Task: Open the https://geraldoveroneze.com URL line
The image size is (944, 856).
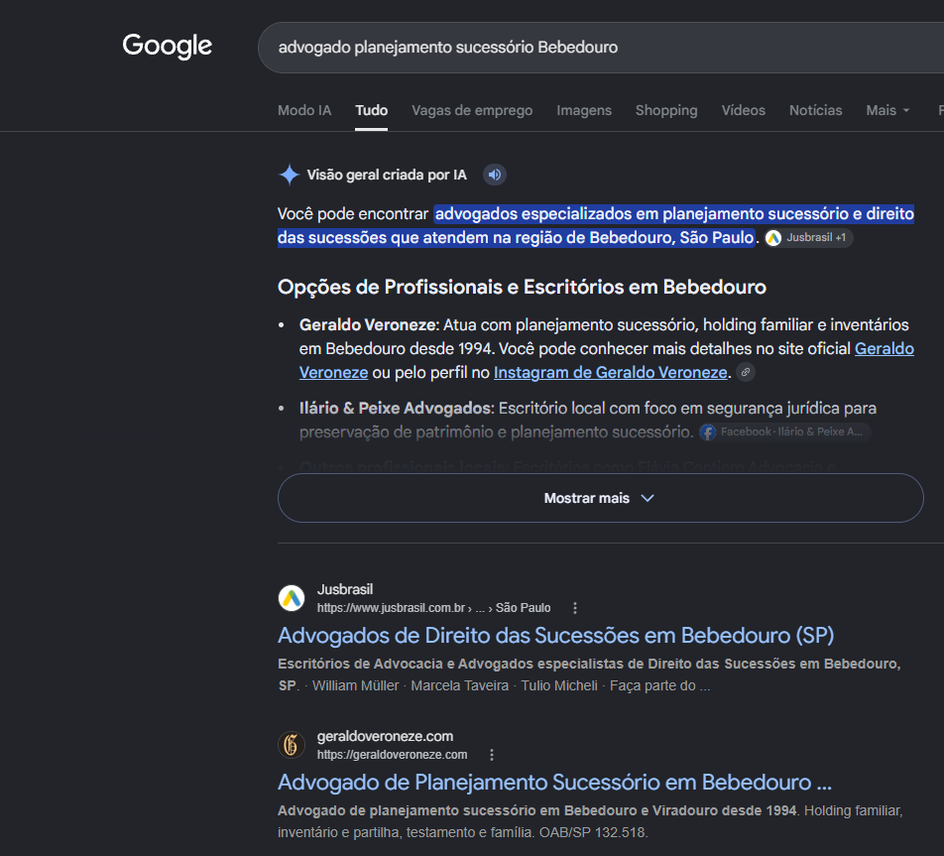Action: tap(392, 755)
